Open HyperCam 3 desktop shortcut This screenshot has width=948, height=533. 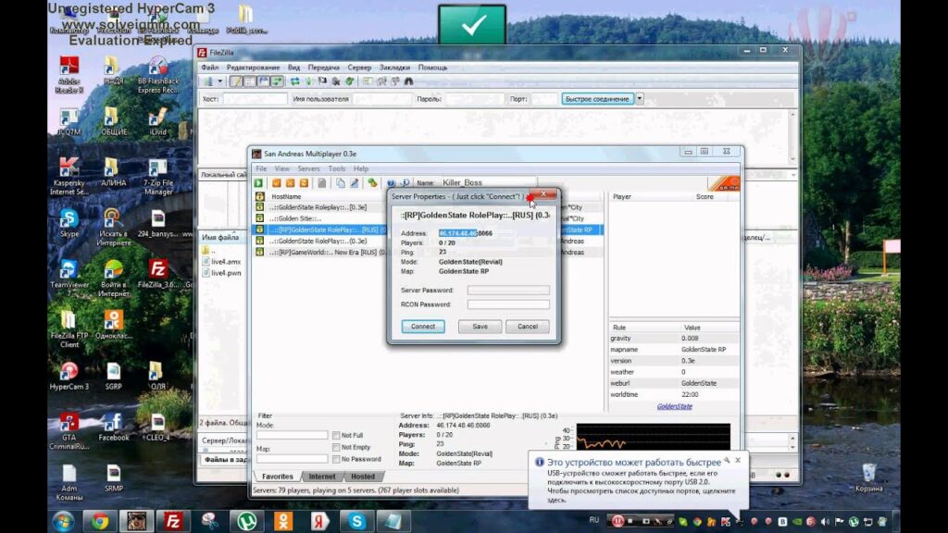(69, 376)
